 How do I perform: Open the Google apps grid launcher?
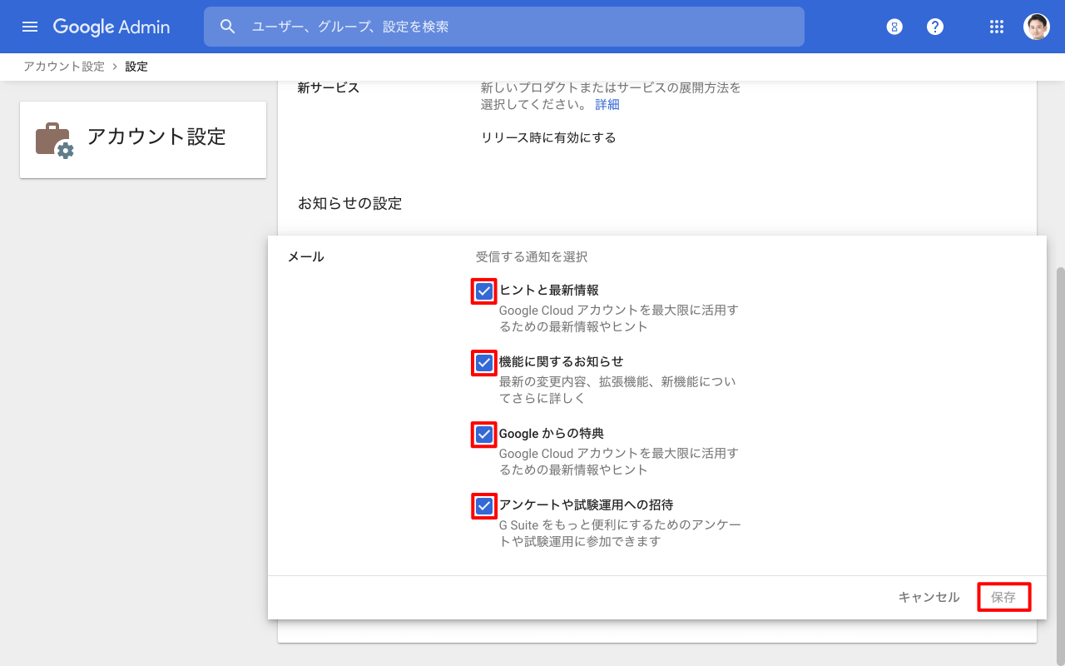(x=997, y=27)
